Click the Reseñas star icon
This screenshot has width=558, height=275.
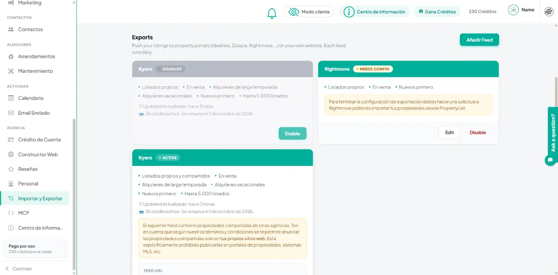[11, 169]
